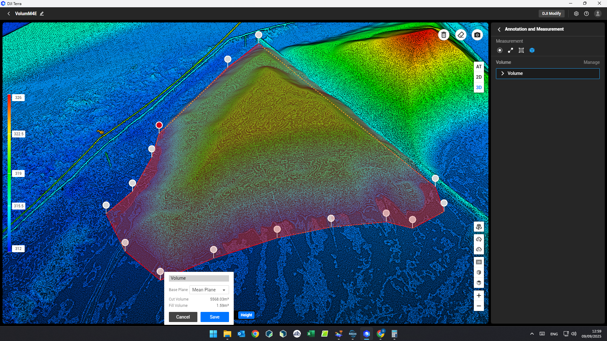
Task: Select the volume cube measurement tool
Action: click(532, 50)
